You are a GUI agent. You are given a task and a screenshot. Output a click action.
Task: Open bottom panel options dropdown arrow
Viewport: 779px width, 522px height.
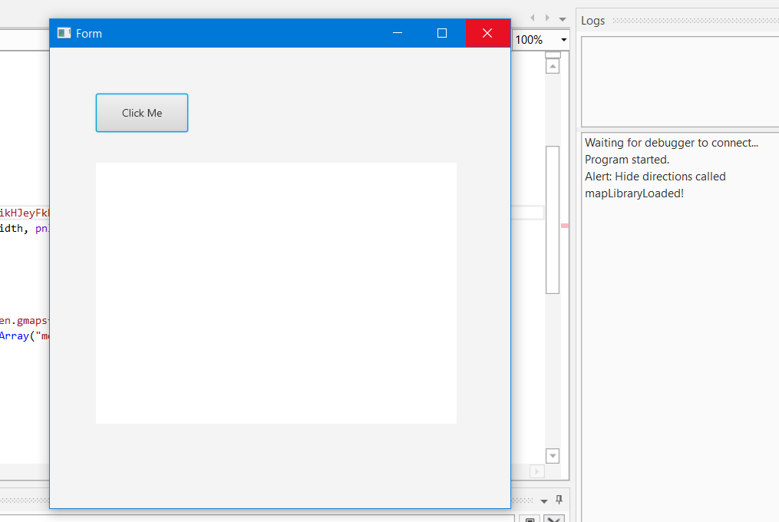pyautogui.click(x=544, y=501)
